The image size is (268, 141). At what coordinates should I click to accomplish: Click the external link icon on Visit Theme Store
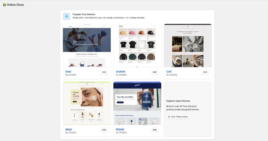pyautogui.click(x=169, y=117)
